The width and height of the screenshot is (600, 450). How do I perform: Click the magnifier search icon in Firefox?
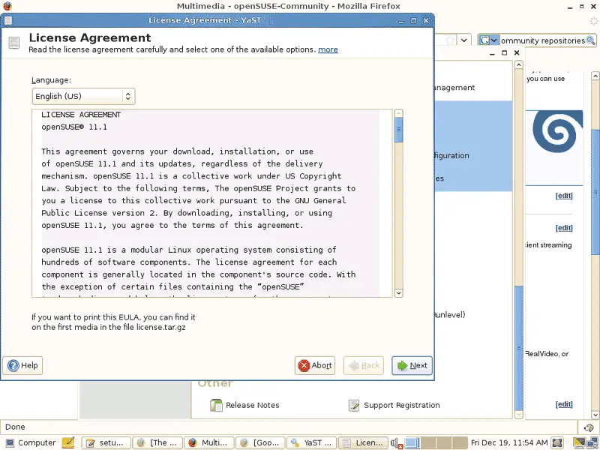(x=591, y=40)
